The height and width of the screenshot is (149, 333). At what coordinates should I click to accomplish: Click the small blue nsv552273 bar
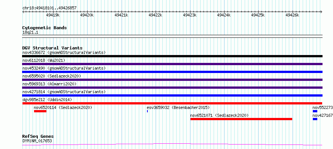click(315, 111)
